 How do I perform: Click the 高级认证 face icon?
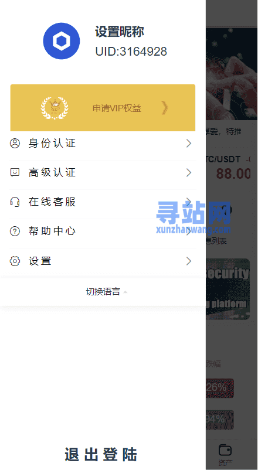tap(15, 172)
